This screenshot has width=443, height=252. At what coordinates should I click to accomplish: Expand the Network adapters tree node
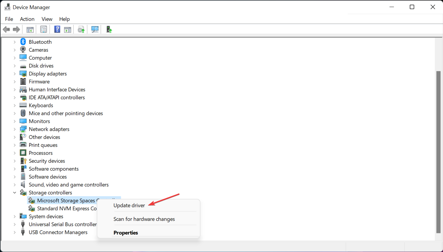(x=15, y=129)
